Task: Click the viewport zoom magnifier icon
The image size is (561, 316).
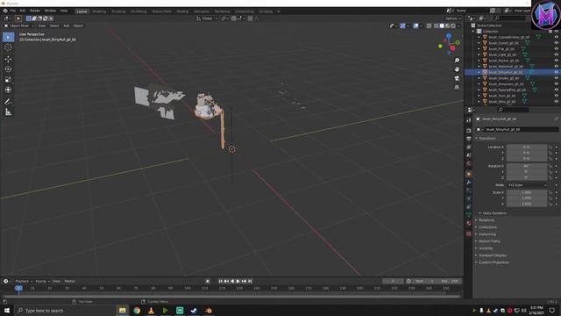Action: (x=457, y=61)
